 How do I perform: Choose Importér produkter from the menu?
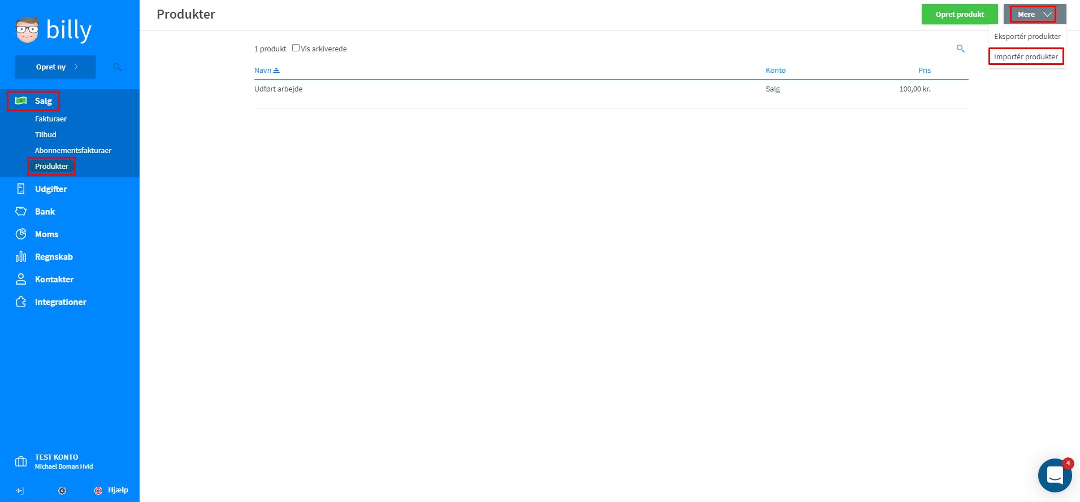1026,56
